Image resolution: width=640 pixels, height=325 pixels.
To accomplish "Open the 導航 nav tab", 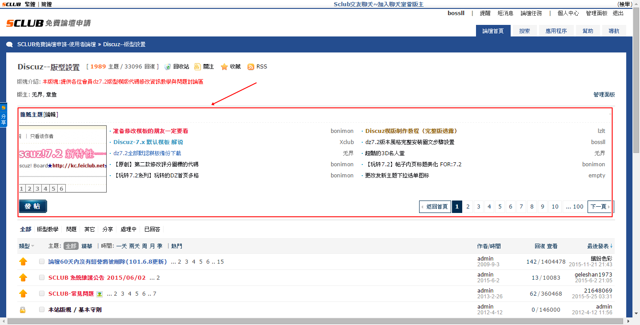I will click(614, 31).
